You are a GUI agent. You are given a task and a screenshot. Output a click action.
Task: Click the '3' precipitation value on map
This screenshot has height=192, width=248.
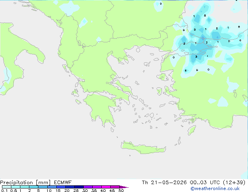click(x=196, y=56)
